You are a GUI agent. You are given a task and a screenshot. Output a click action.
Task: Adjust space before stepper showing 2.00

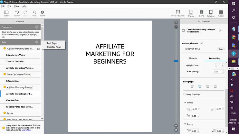(x=198, y=131)
